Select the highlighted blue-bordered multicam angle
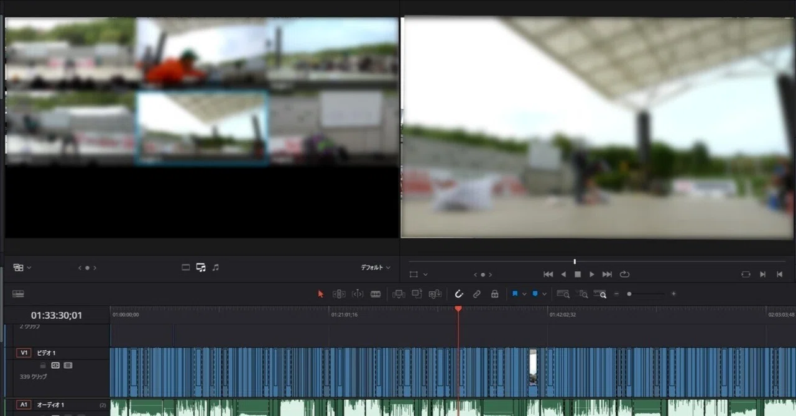The image size is (796, 416). tap(202, 129)
